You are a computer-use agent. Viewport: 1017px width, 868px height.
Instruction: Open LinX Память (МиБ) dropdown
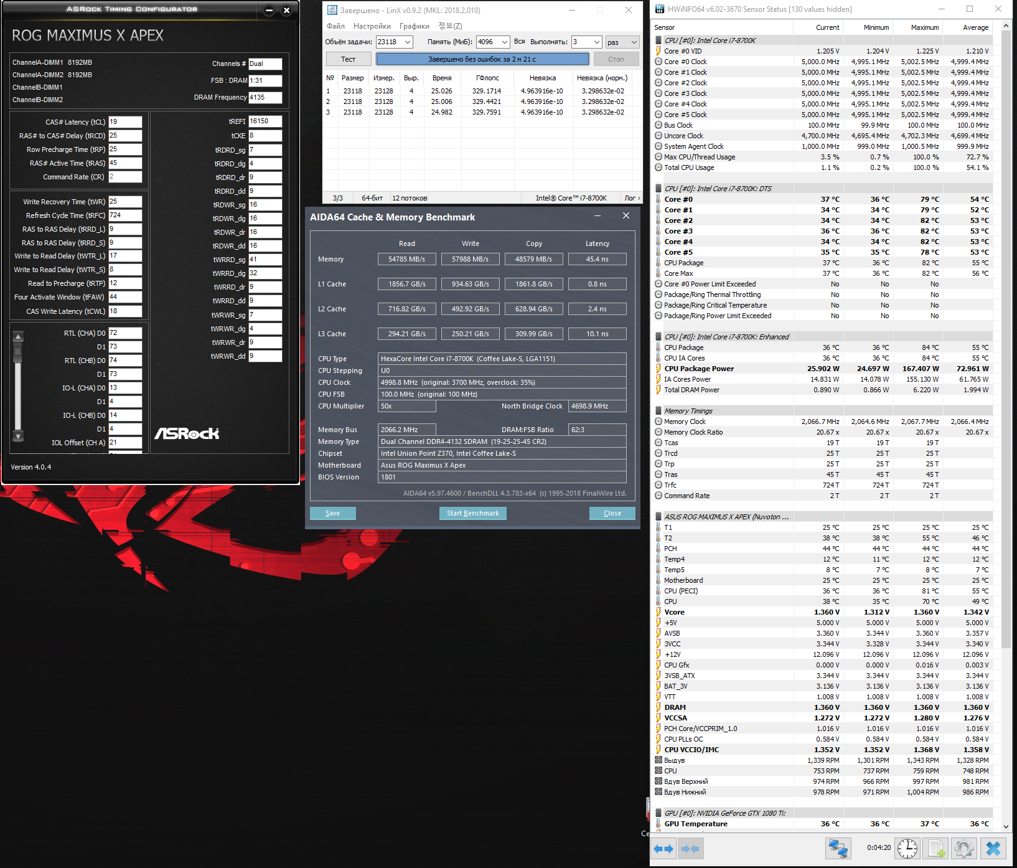click(504, 42)
